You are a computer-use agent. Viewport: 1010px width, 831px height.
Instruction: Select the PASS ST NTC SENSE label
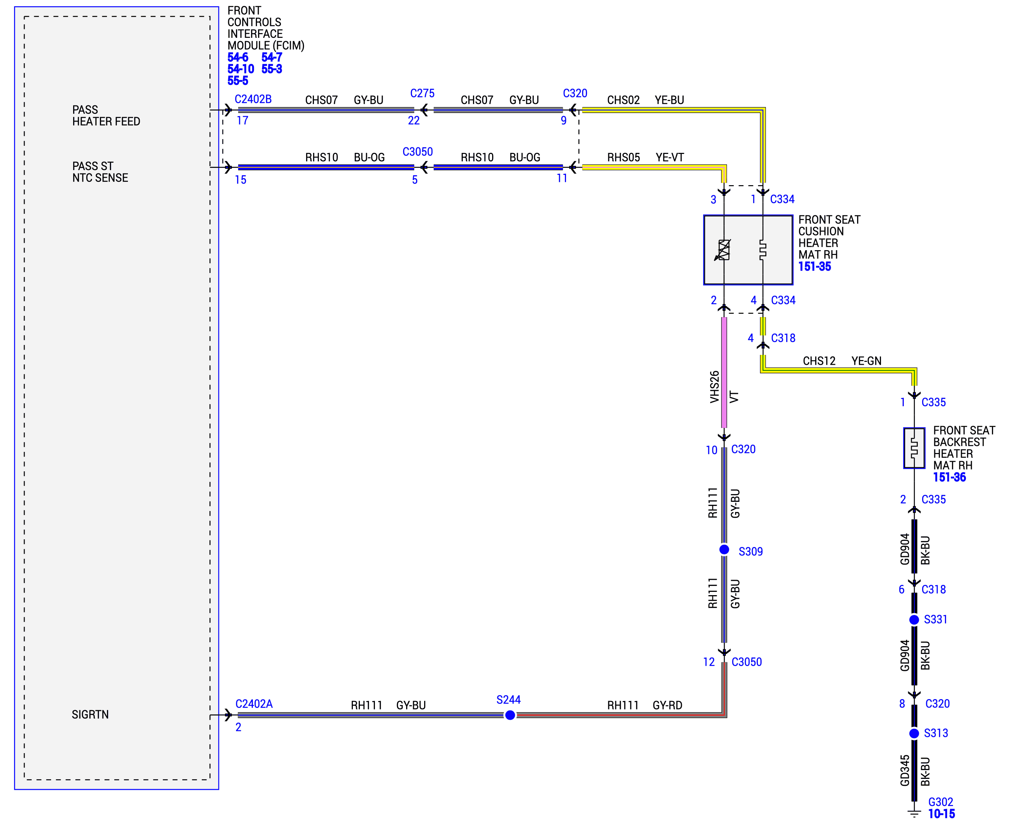(100, 172)
